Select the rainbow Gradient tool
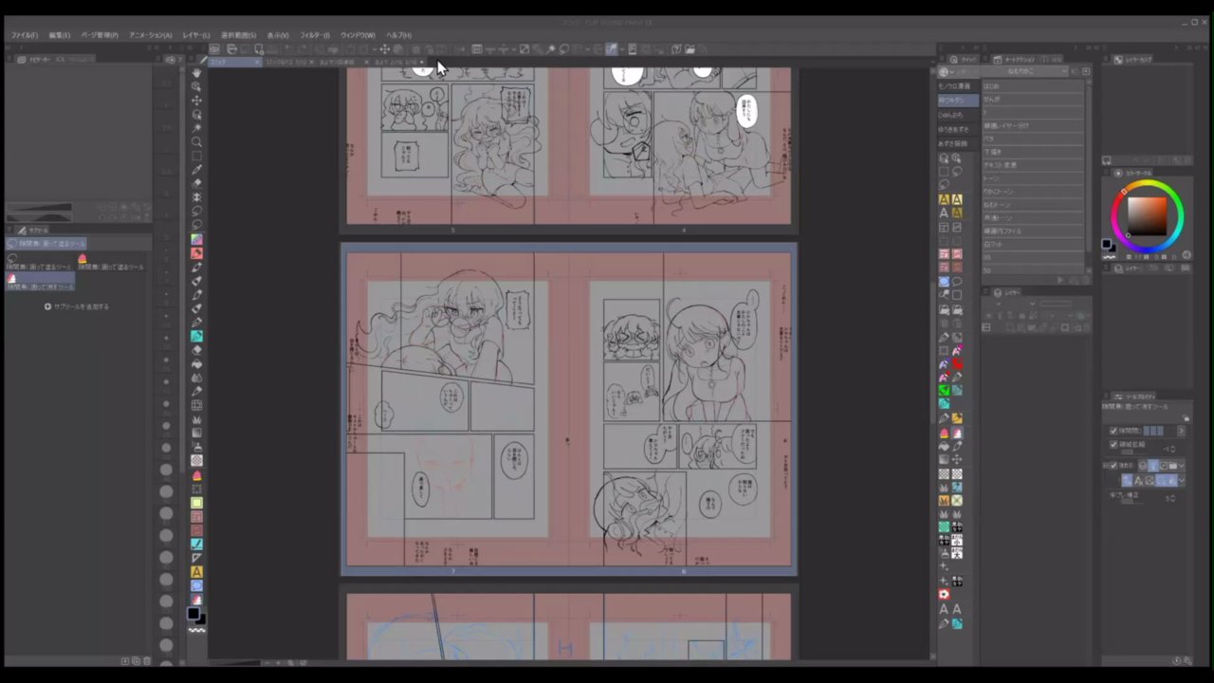Screen dimensions: 1214x683 pos(196,239)
